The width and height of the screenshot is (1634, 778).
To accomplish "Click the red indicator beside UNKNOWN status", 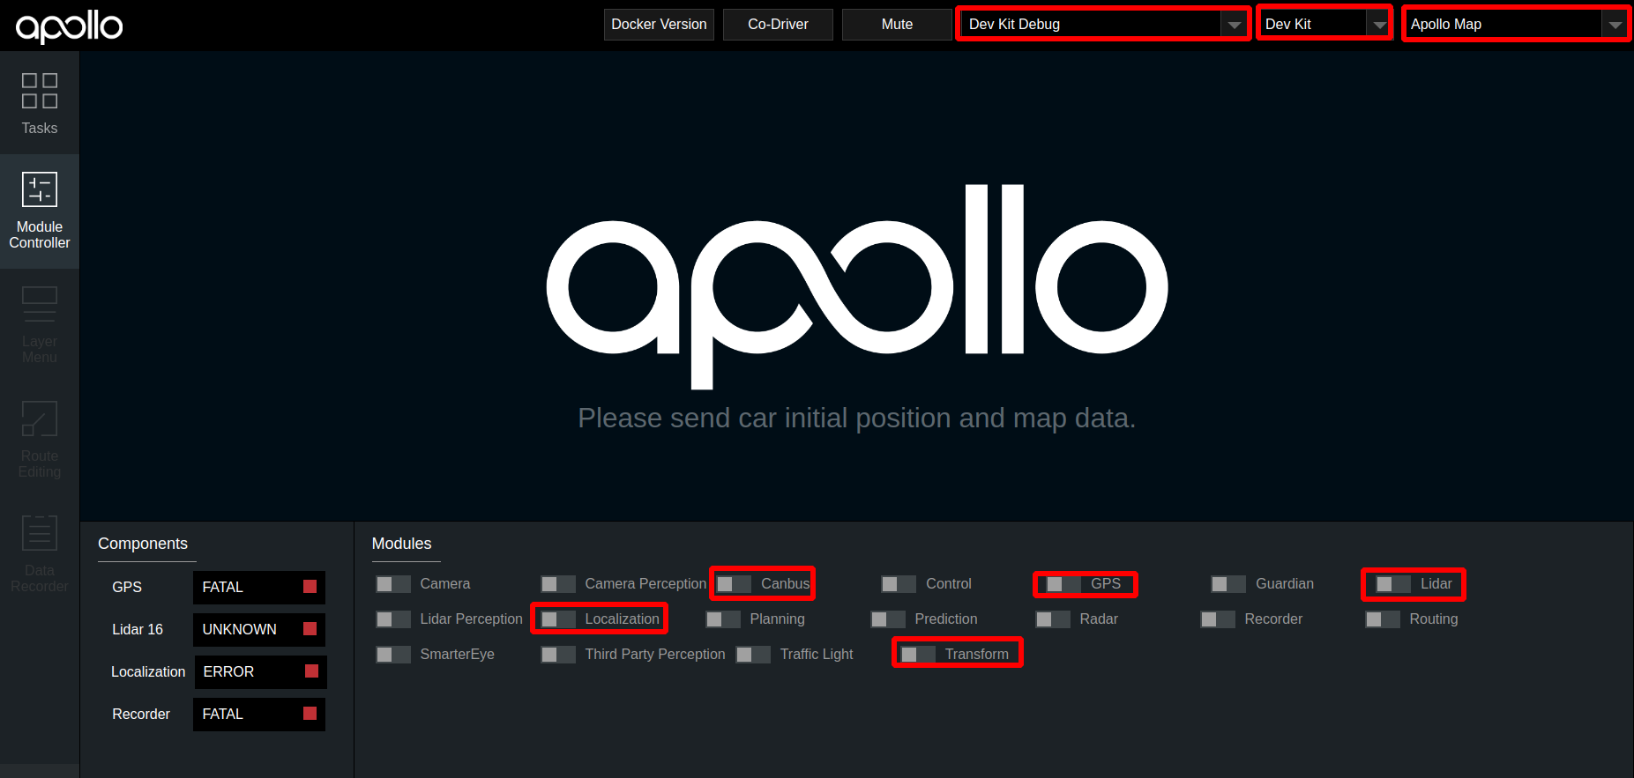I will coord(310,629).
